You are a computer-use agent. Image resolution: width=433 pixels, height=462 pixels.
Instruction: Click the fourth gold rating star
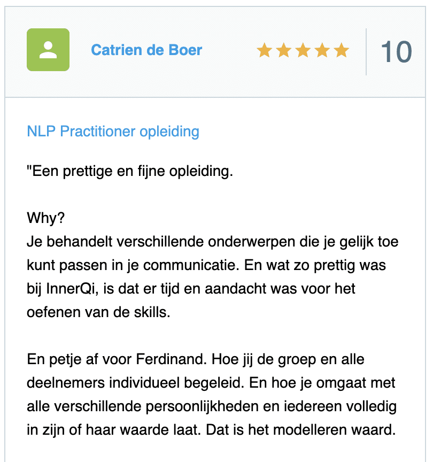322,51
